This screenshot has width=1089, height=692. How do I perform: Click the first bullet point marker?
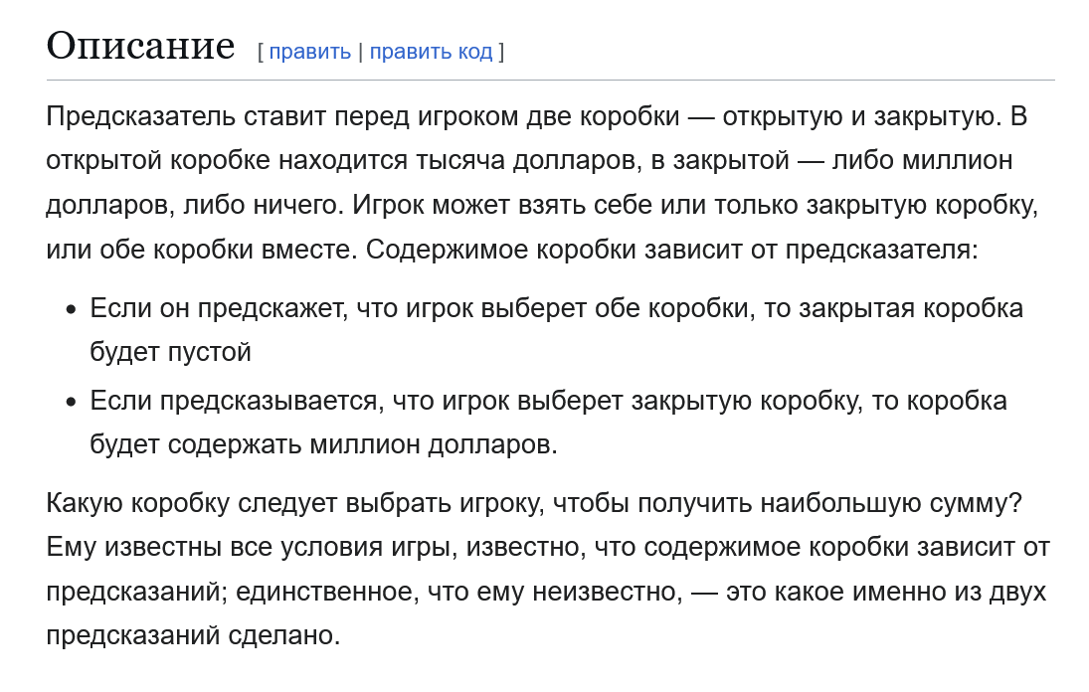[x=71, y=309]
